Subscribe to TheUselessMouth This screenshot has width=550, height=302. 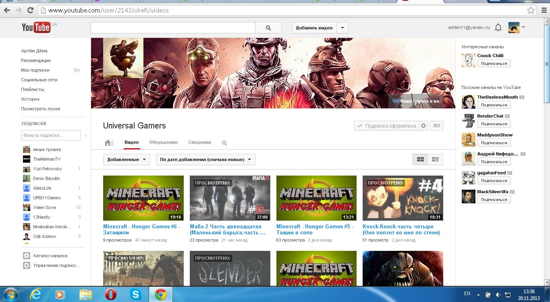(x=494, y=105)
